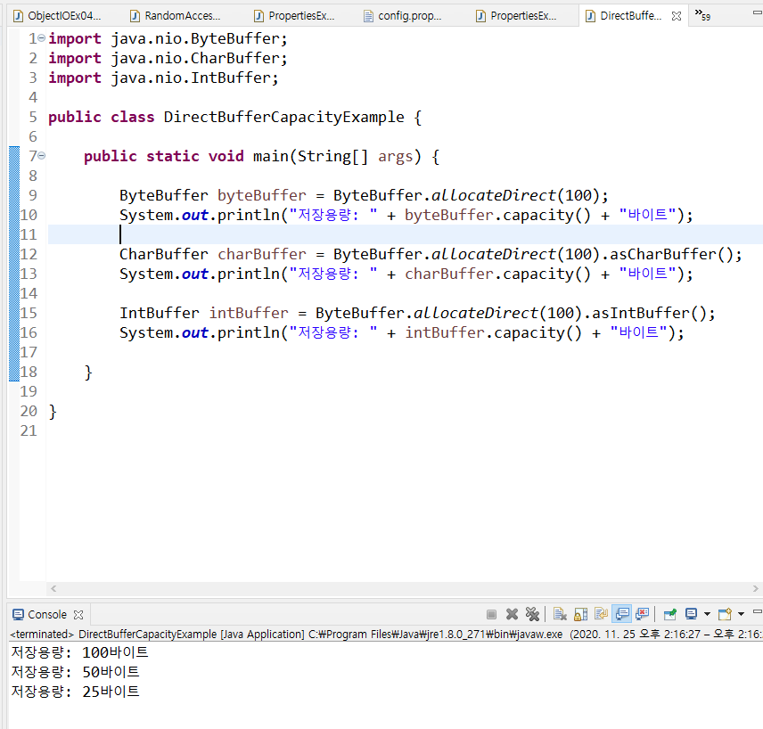Click the 'args' parameter in main
The image size is (763, 729).
(395, 157)
